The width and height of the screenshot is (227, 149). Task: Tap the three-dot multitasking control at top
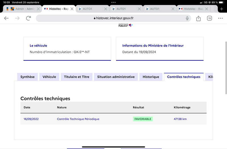pos(113,2)
